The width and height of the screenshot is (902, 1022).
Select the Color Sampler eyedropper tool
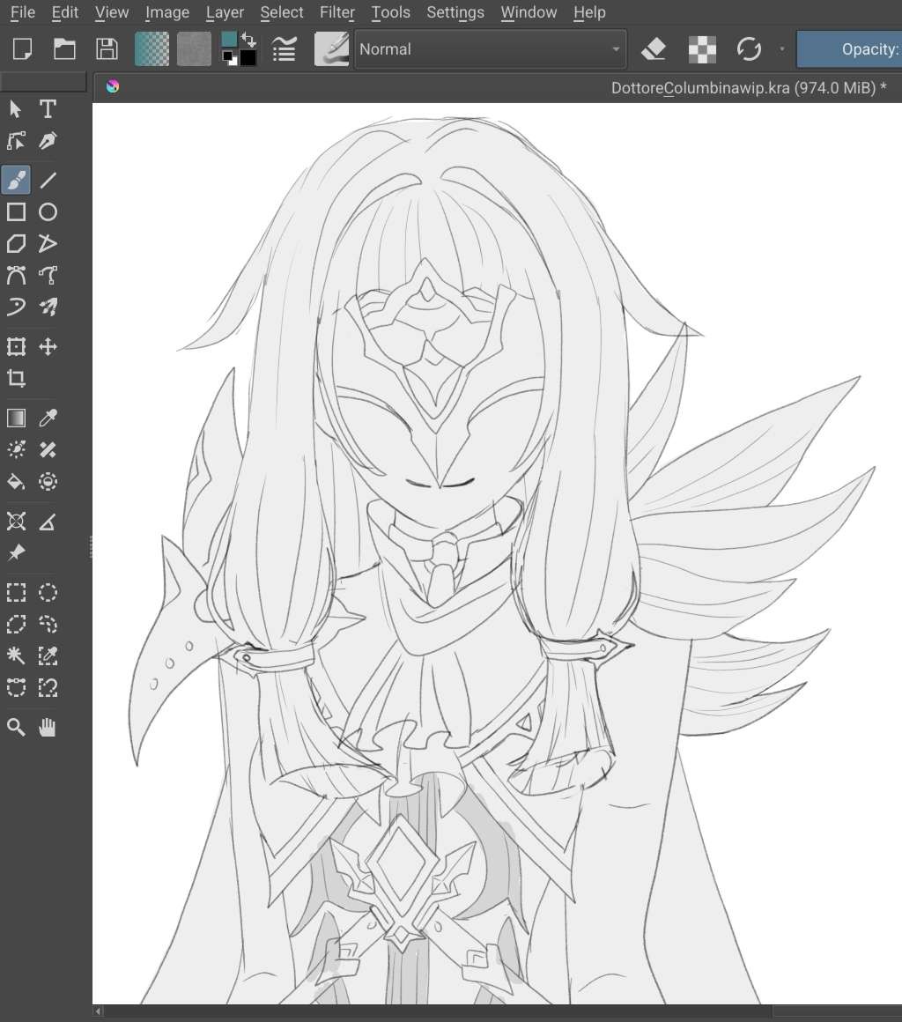[x=48, y=418]
